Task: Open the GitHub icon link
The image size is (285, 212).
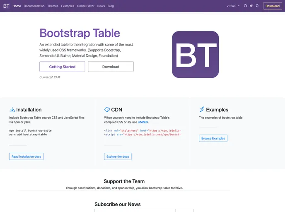Action: [245, 6]
